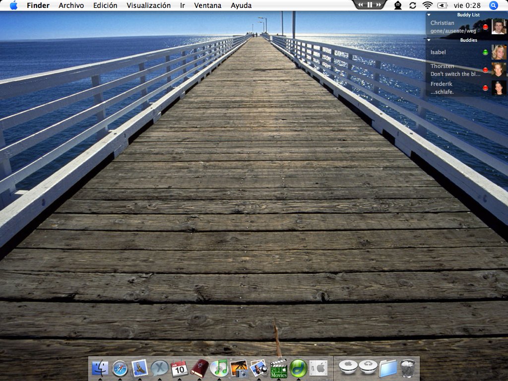
Task: Open the Ventana menu
Action: pos(208,5)
